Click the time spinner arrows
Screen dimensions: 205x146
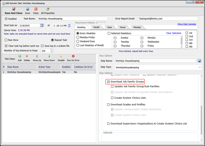[x=69, y=26]
